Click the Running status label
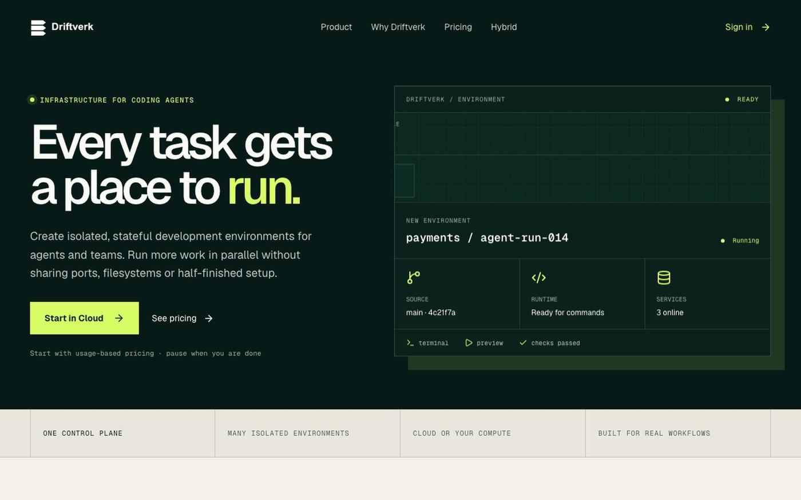Viewport: 801px width, 500px height. (x=746, y=241)
